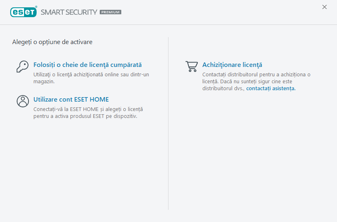Viewport: 337px width, 222px height.
Task: Click the PREMIUM badge beside the product name
Action: 110,12
